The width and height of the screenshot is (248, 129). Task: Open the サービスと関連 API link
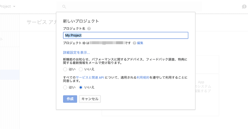click(x=90, y=78)
